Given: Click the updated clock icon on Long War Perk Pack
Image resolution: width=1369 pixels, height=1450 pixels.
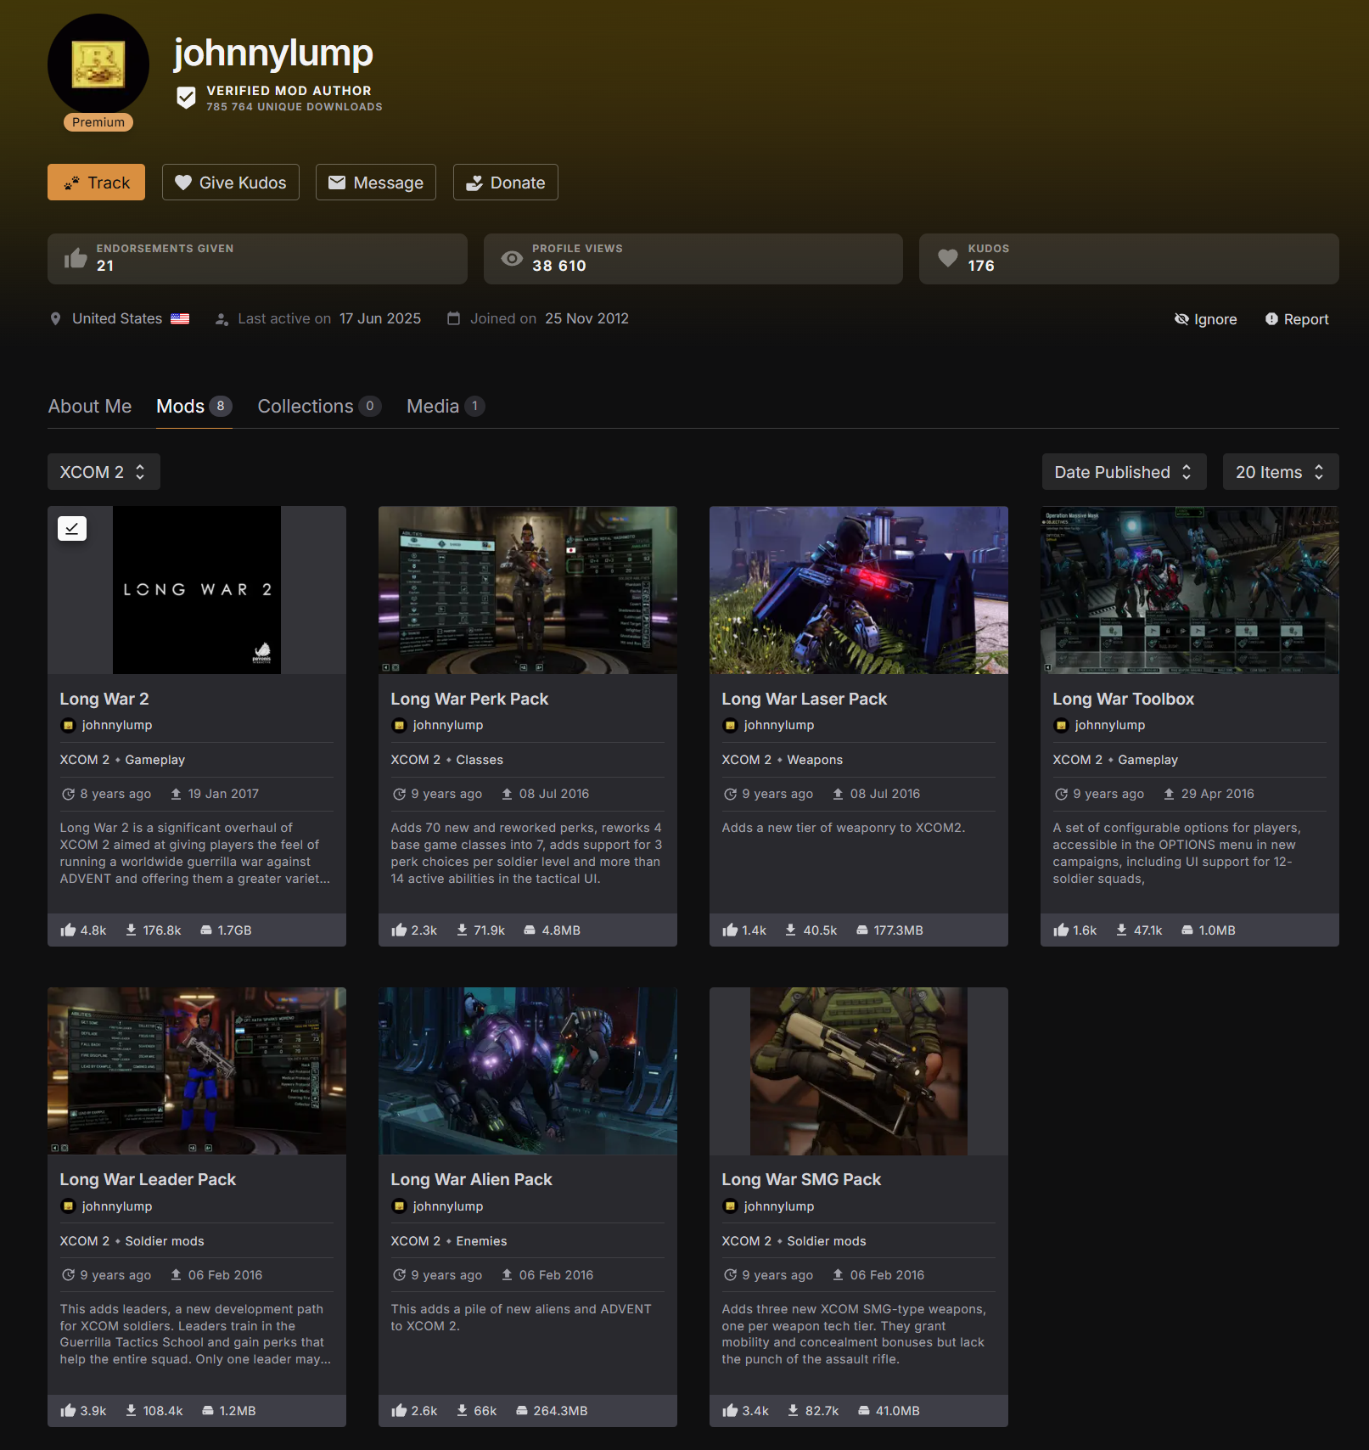Looking at the screenshot, I should click(399, 794).
